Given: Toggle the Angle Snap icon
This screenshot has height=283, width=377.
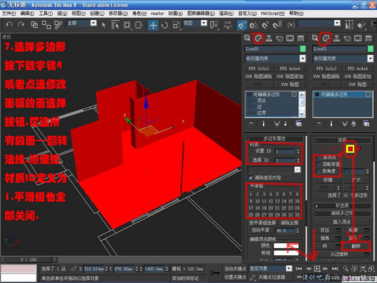Looking at the screenshot, I should click(x=253, y=25).
